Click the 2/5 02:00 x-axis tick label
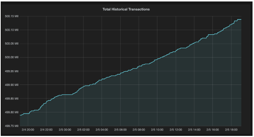 [83, 130]
